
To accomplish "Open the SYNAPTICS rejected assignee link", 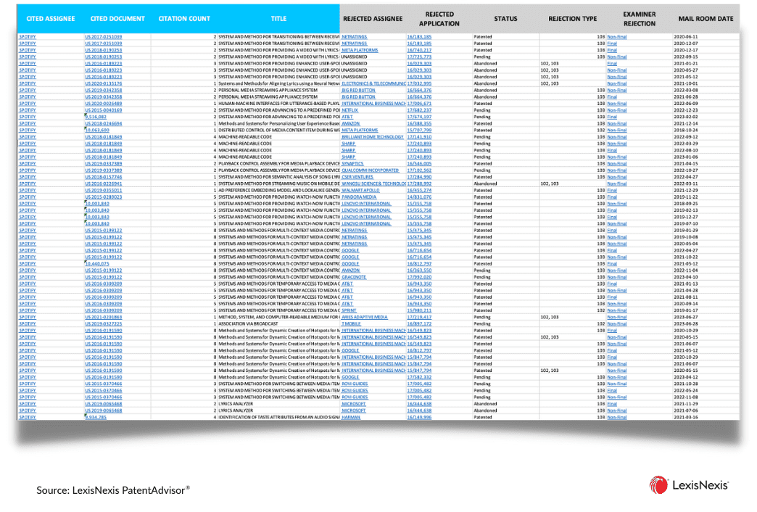I will [352, 163].
